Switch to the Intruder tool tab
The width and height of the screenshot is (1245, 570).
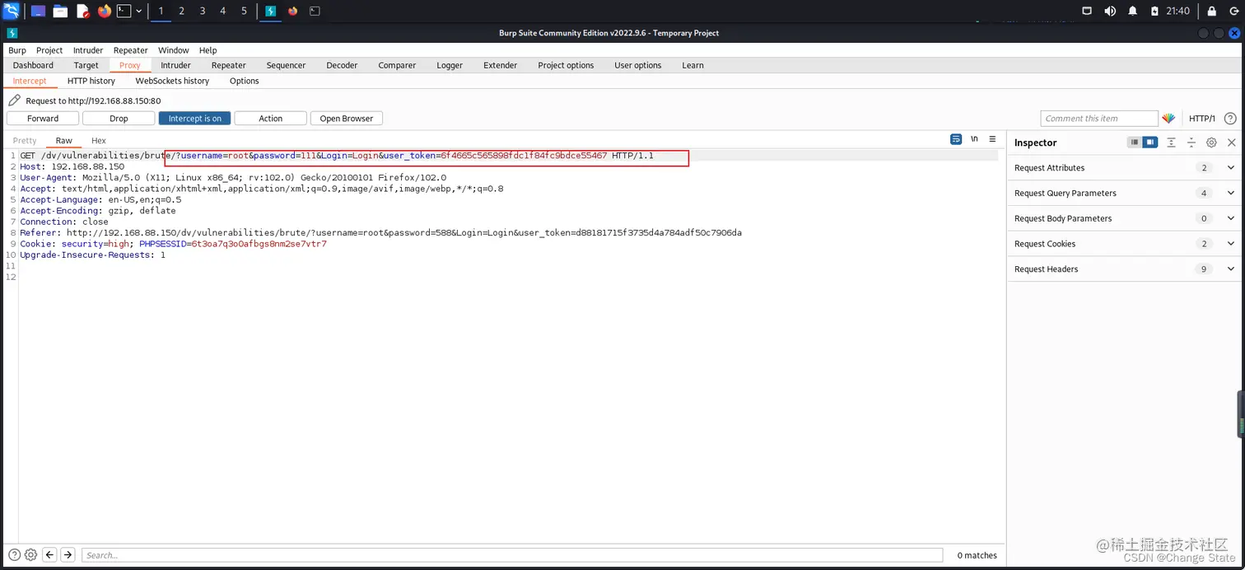[175, 65]
